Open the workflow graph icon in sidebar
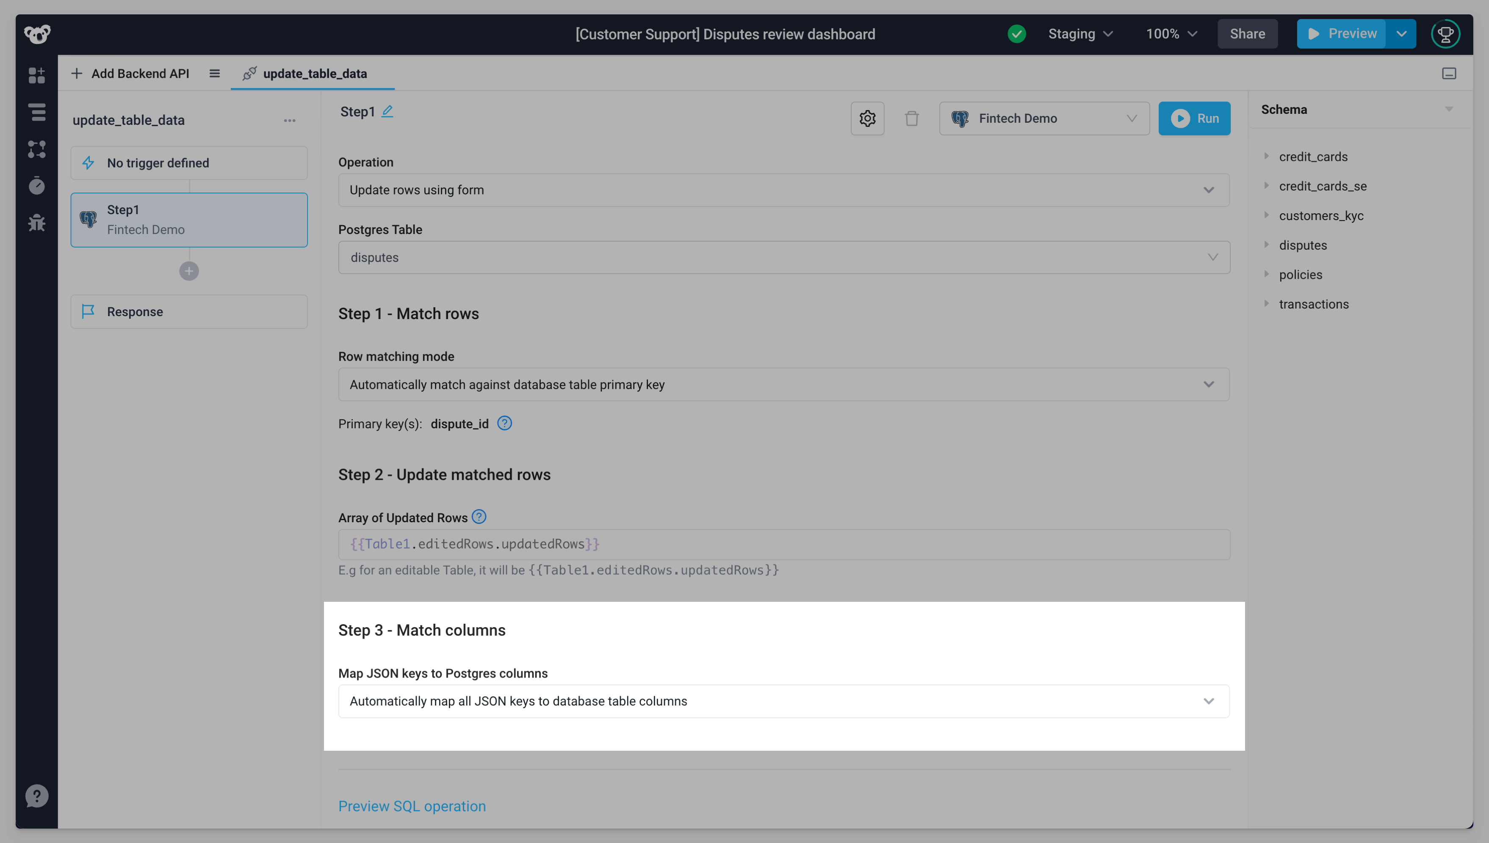The image size is (1489, 843). tap(36, 150)
